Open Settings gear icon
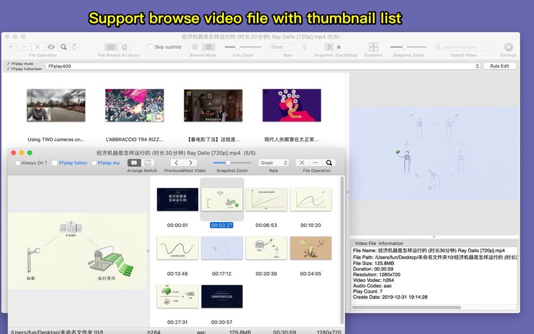The image size is (534, 334). [x=509, y=47]
